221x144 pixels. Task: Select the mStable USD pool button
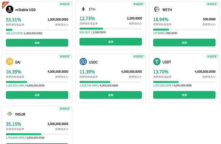[x=37, y=43]
